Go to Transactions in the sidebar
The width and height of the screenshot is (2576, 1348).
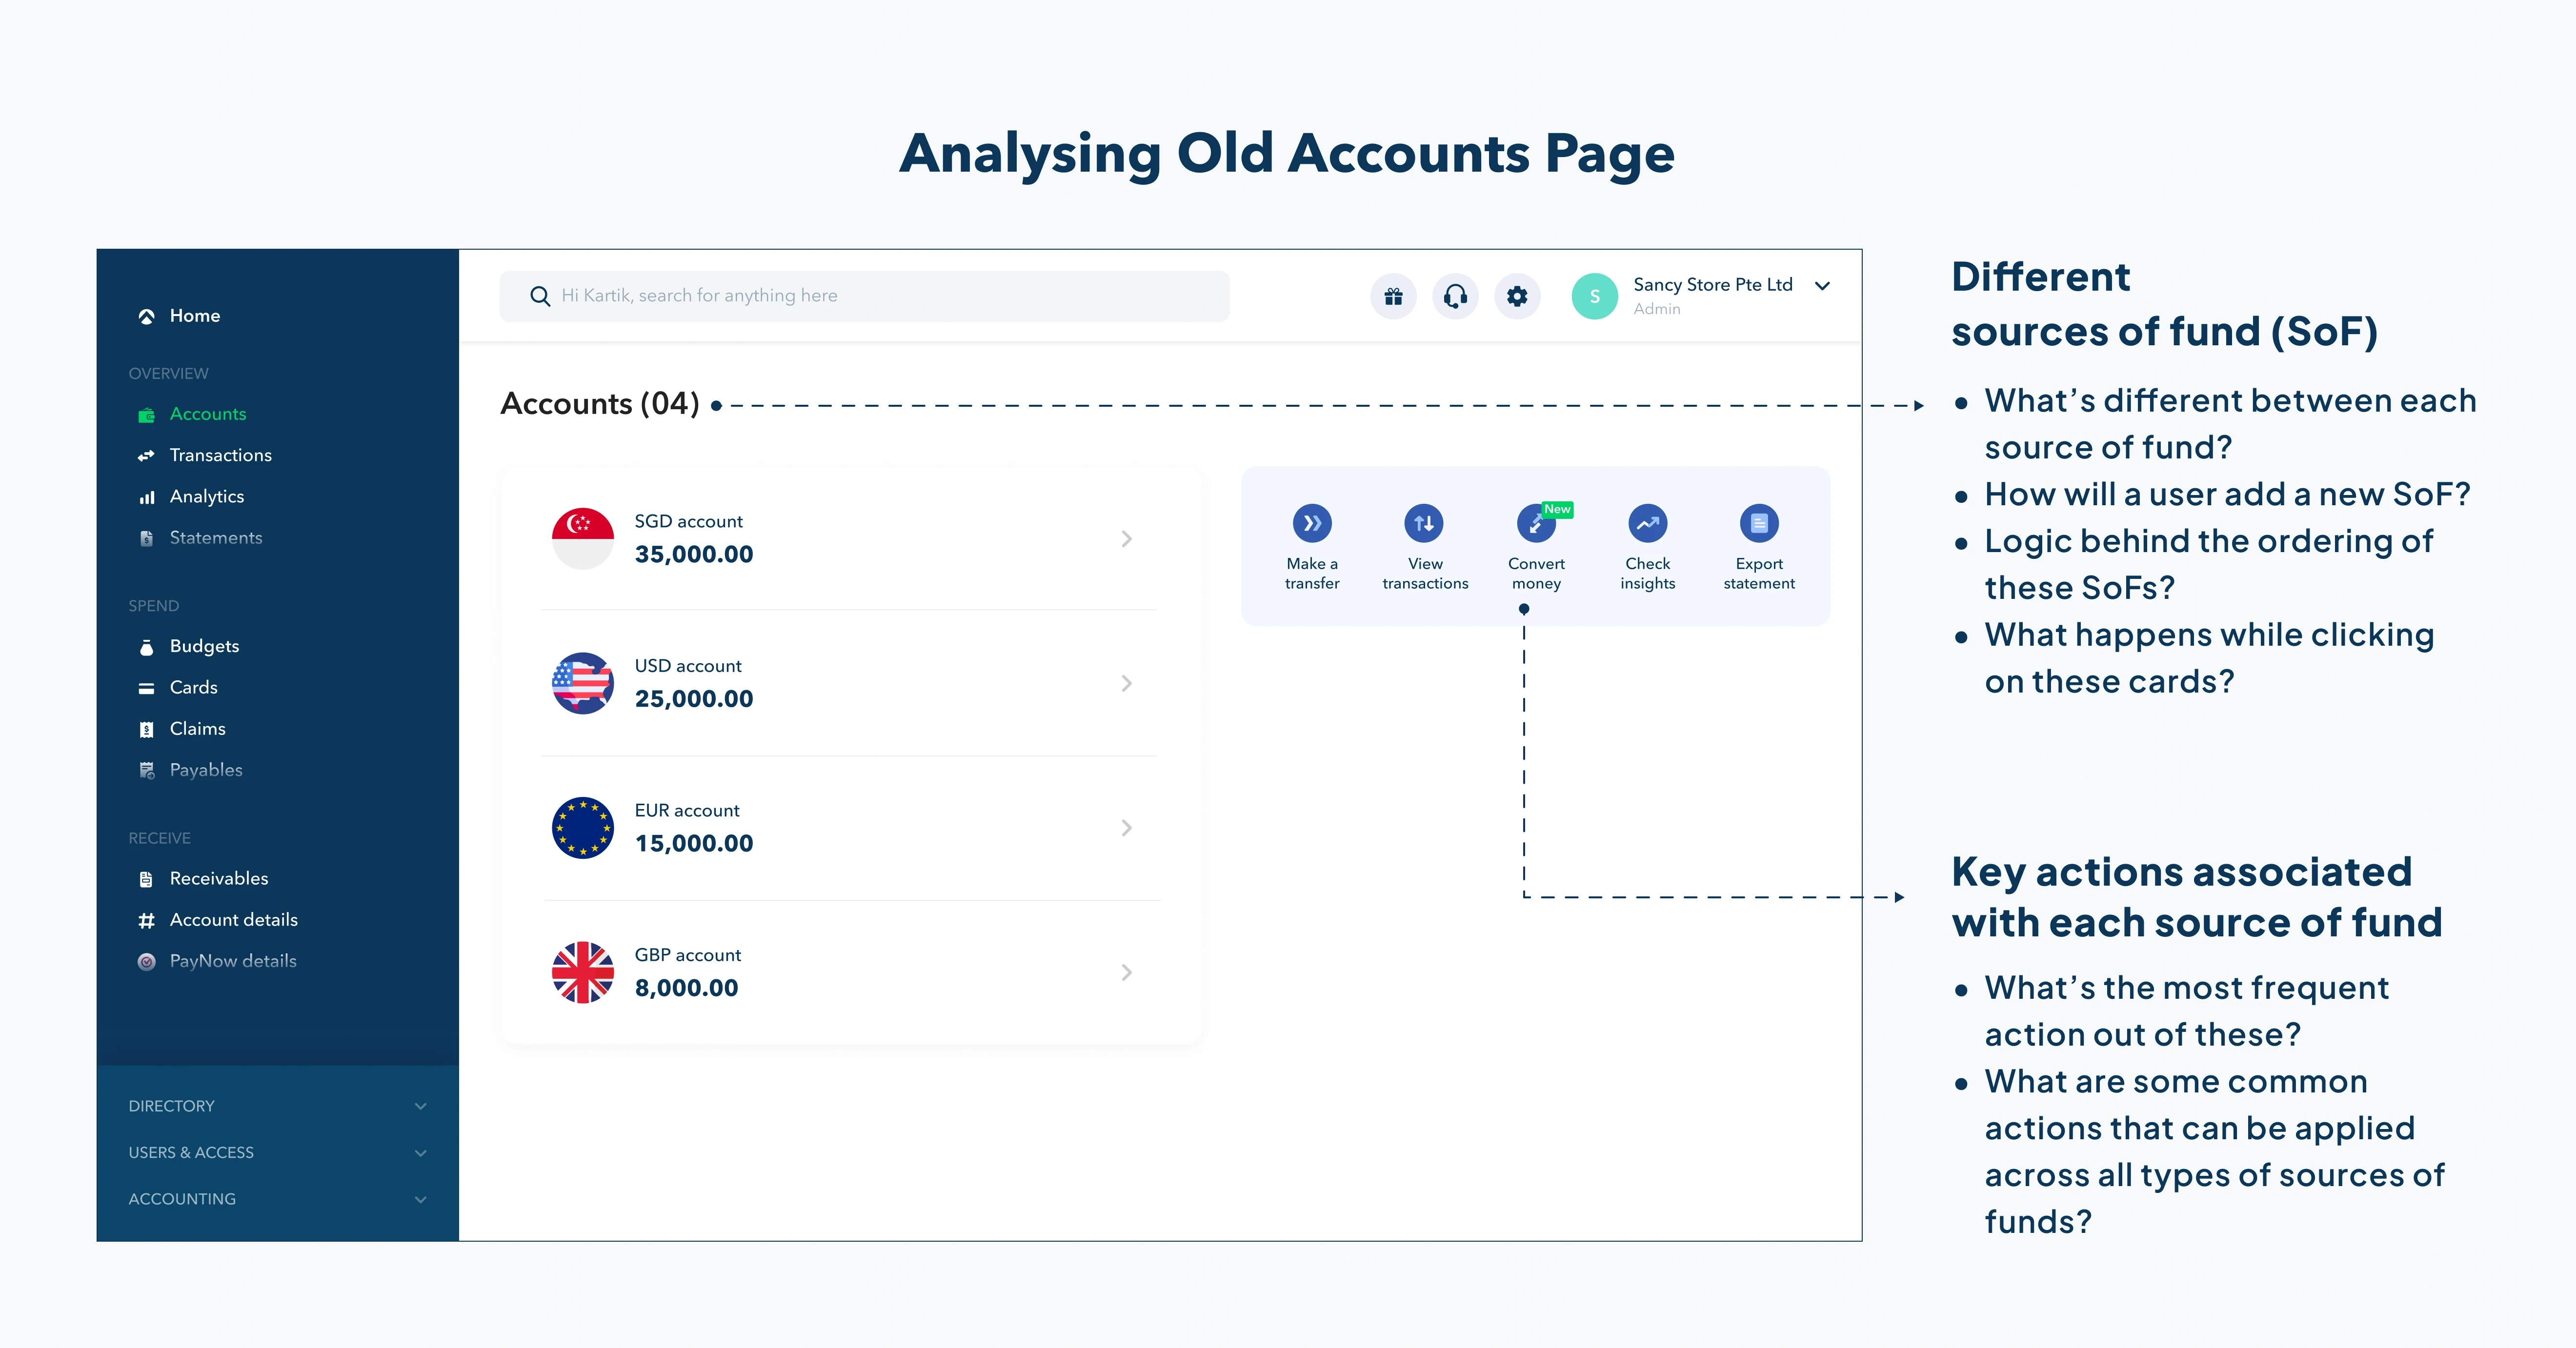[220, 455]
